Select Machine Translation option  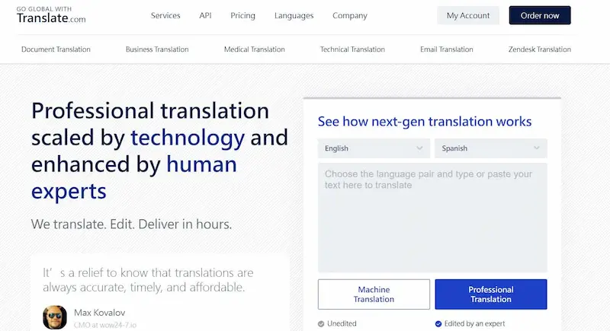pos(374,294)
